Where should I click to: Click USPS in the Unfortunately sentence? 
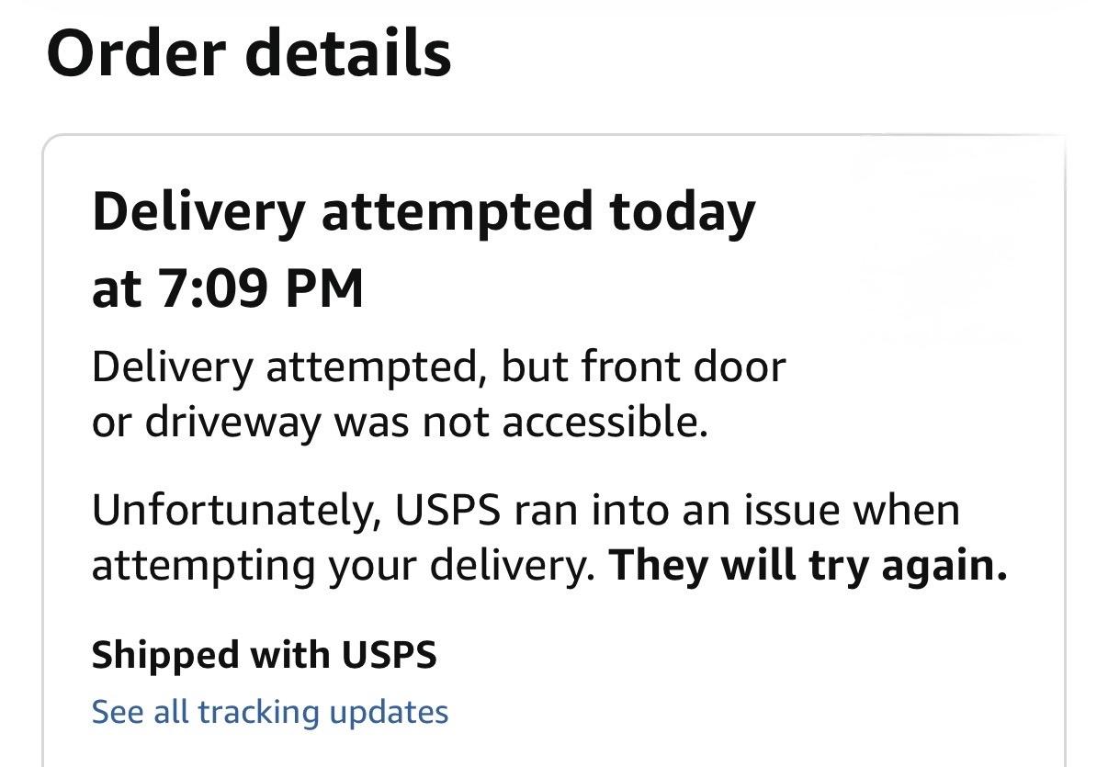pos(448,510)
